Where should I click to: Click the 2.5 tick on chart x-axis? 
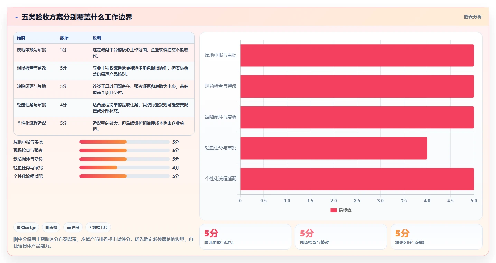click(357, 201)
